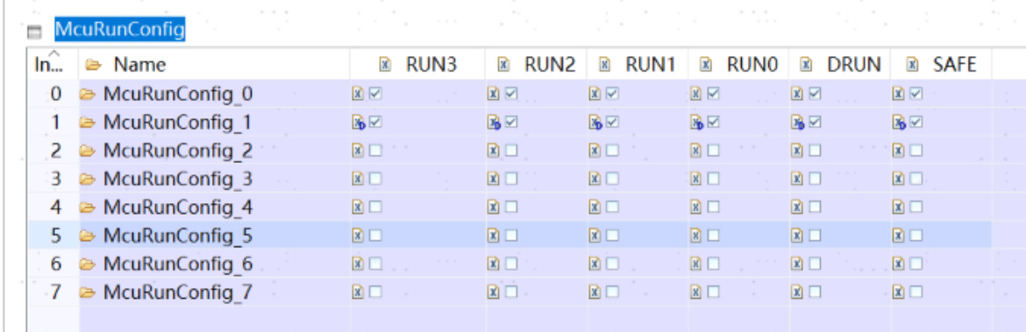Open the McuRunConfig_6 folder icon
The image size is (1026, 332).
tap(87, 264)
